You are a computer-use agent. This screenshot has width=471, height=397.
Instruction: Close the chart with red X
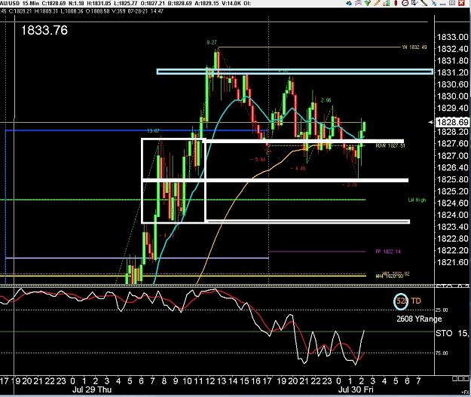click(462, 3)
